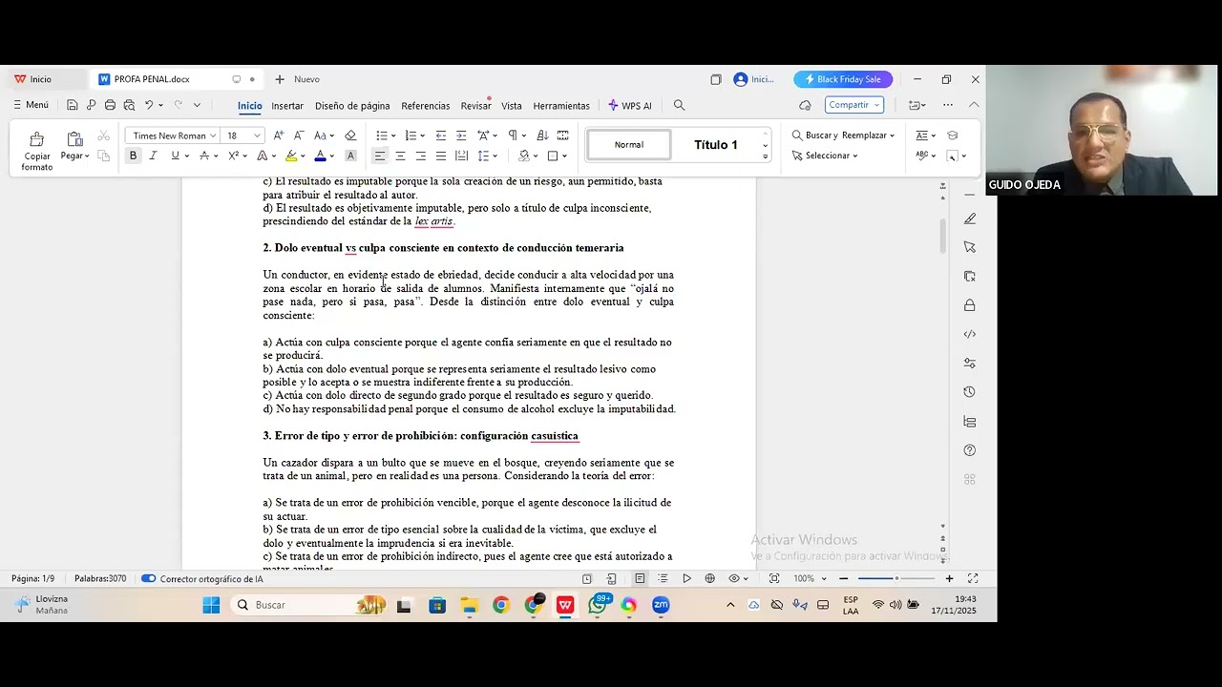The image size is (1222, 687).
Task: Open the history clock sidebar icon
Action: [970, 392]
